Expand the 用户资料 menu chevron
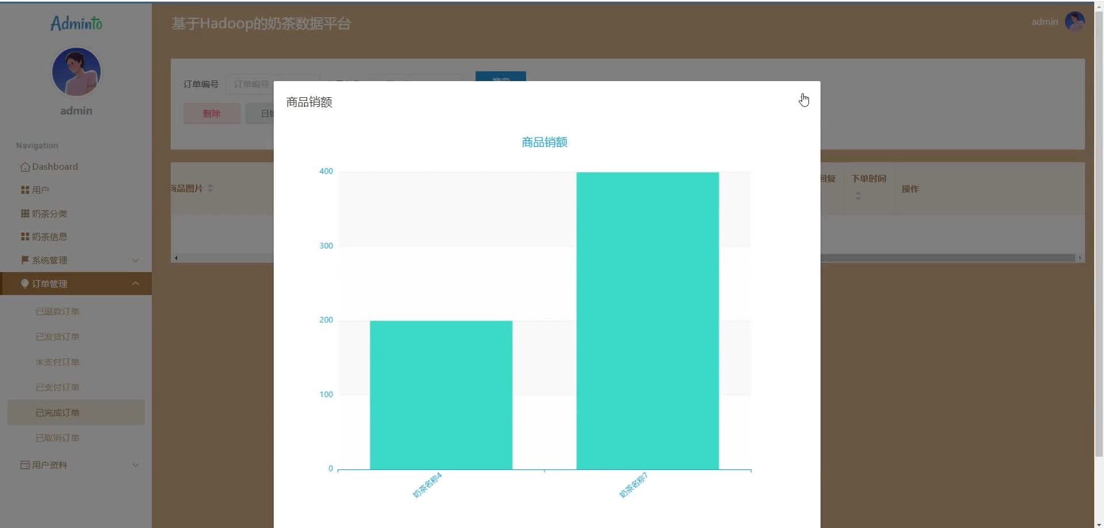The image size is (1104, 528). 136,465
